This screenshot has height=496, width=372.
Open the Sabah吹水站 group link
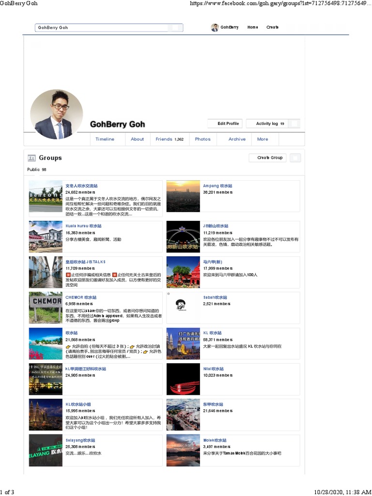click(x=215, y=298)
